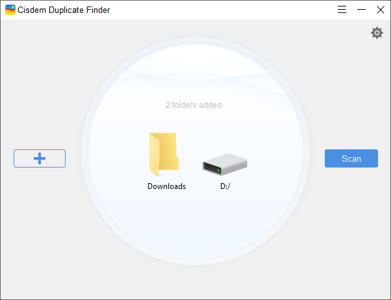Screen dimensions: 391x300
Task: Open the settings gear icon
Action: pyautogui.click(x=377, y=33)
